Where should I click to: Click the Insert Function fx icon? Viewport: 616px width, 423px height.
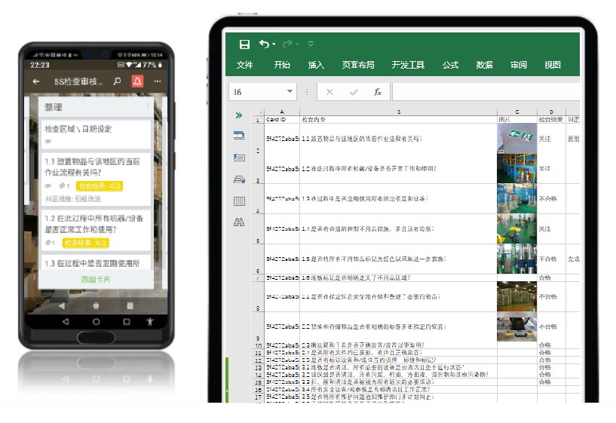[378, 92]
